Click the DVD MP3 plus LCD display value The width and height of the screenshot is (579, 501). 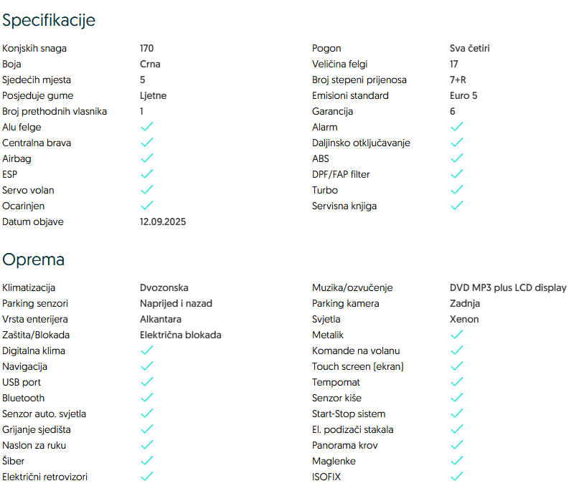[x=508, y=287]
